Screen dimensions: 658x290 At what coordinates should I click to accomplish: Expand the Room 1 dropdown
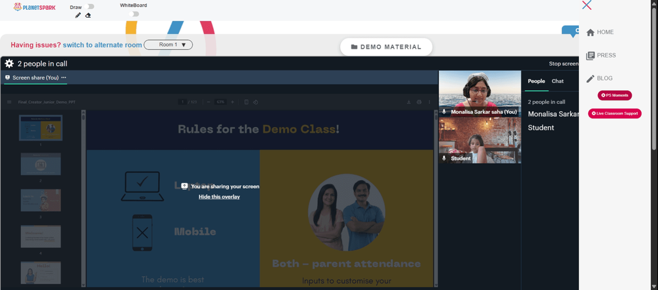[168, 45]
